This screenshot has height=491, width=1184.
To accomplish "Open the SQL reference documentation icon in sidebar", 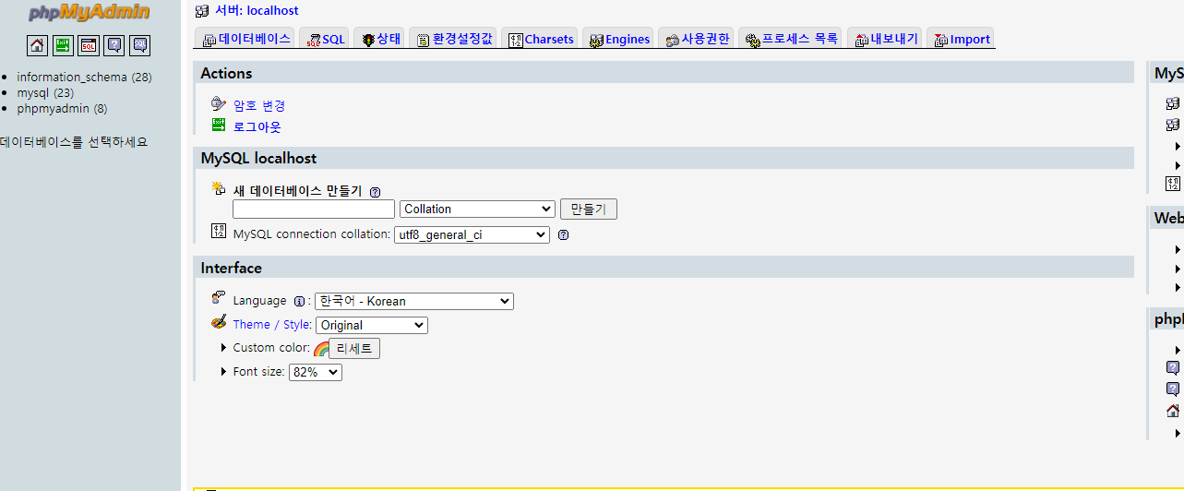I will (x=140, y=45).
